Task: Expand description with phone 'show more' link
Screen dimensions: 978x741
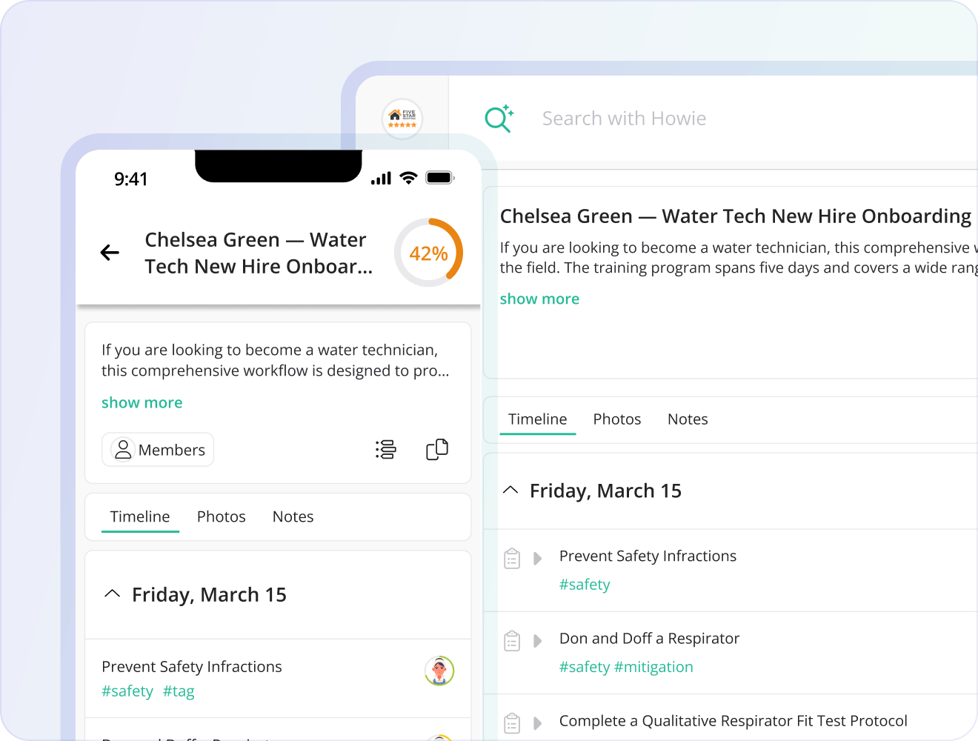Action: tap(142, 402)
